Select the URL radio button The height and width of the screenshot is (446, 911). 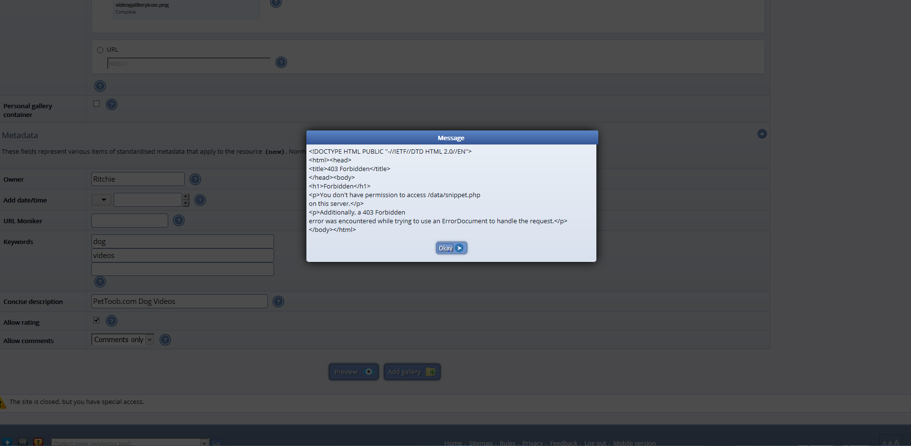(x=101, y=50)
